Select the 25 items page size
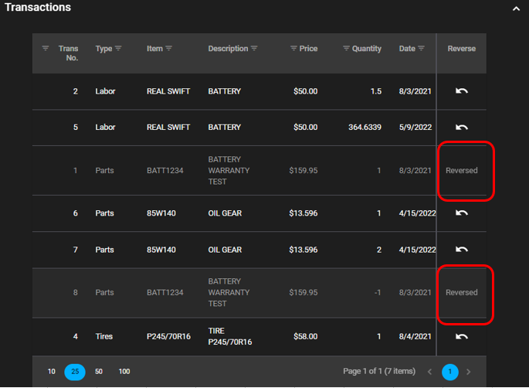This screenshot has width=529, height=388. tap(75, 372)
